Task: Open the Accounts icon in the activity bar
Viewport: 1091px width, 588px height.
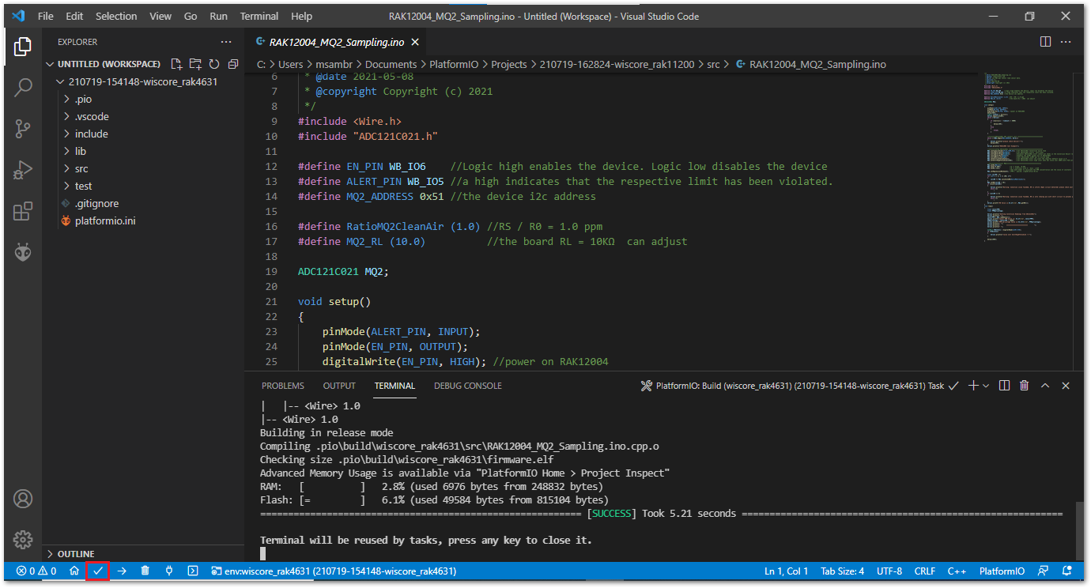Action: point(23,499)
